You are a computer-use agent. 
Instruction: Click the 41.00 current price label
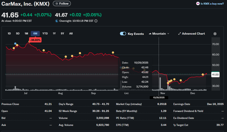(x=215, y=75)
